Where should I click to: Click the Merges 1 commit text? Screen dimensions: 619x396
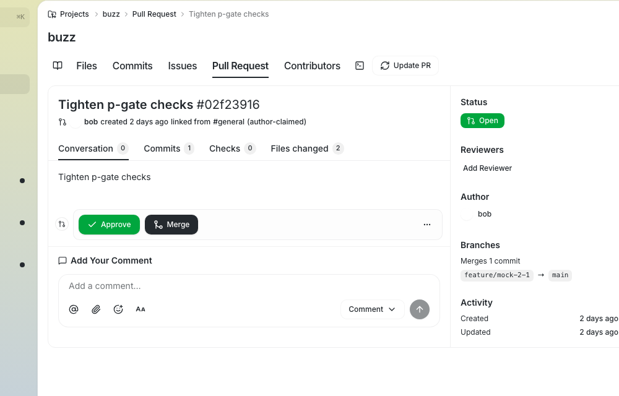pyautogui.click(x=490, y=261)
